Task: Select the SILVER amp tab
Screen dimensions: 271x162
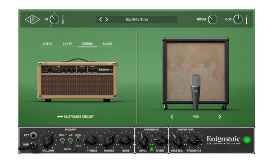Action: point(67,44)
